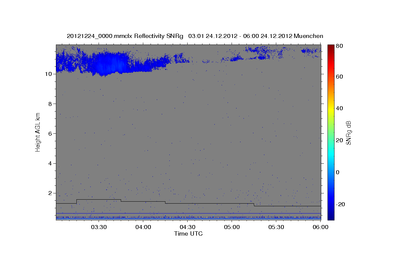Click the height axis label 6
This screenshot has width=397, height=264.
coord(50,134)
